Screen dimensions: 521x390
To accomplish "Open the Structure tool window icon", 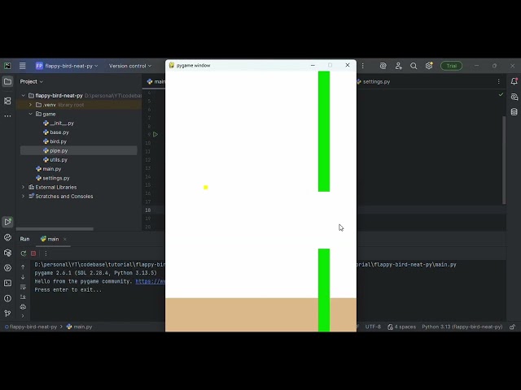I will pos(7,101).
